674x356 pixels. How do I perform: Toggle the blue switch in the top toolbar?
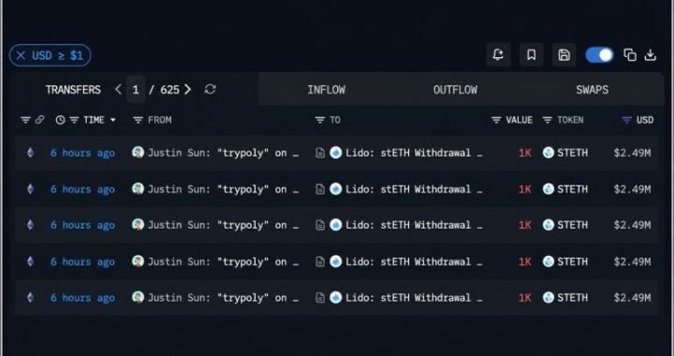point(600,55)
